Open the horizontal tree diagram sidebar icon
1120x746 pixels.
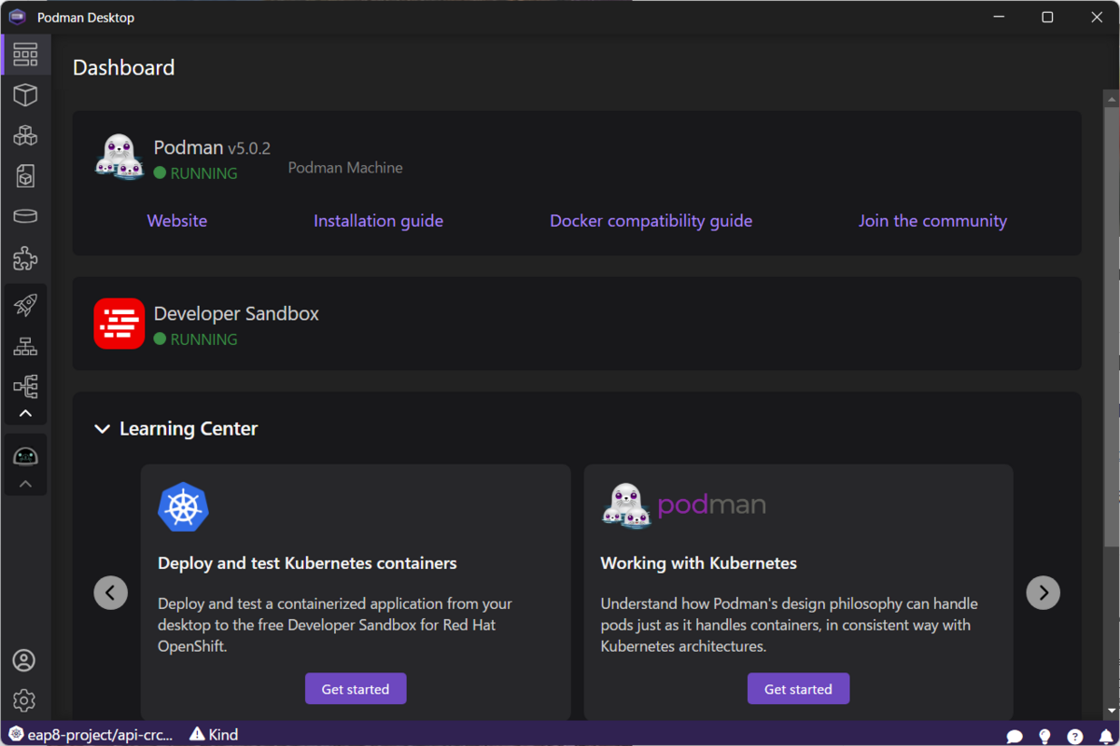[x=25, y=386]
